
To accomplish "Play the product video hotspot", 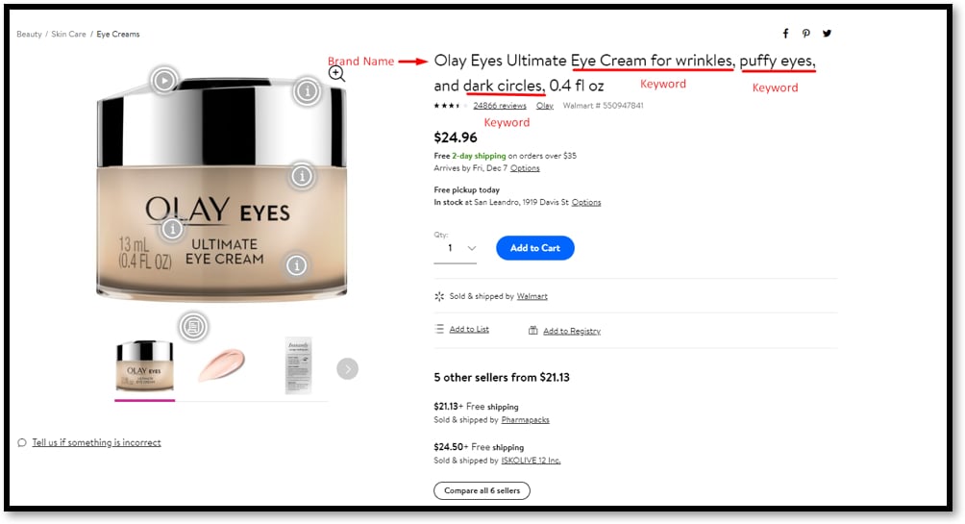I will (x=164, y=81).
